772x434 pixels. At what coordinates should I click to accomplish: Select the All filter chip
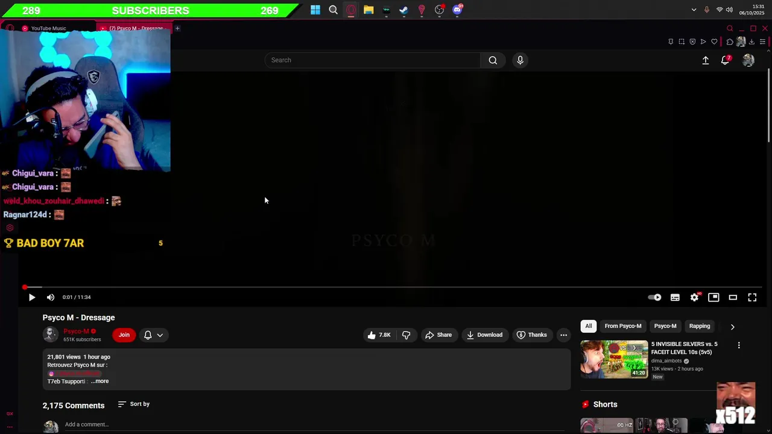click(x=589, y=326)
